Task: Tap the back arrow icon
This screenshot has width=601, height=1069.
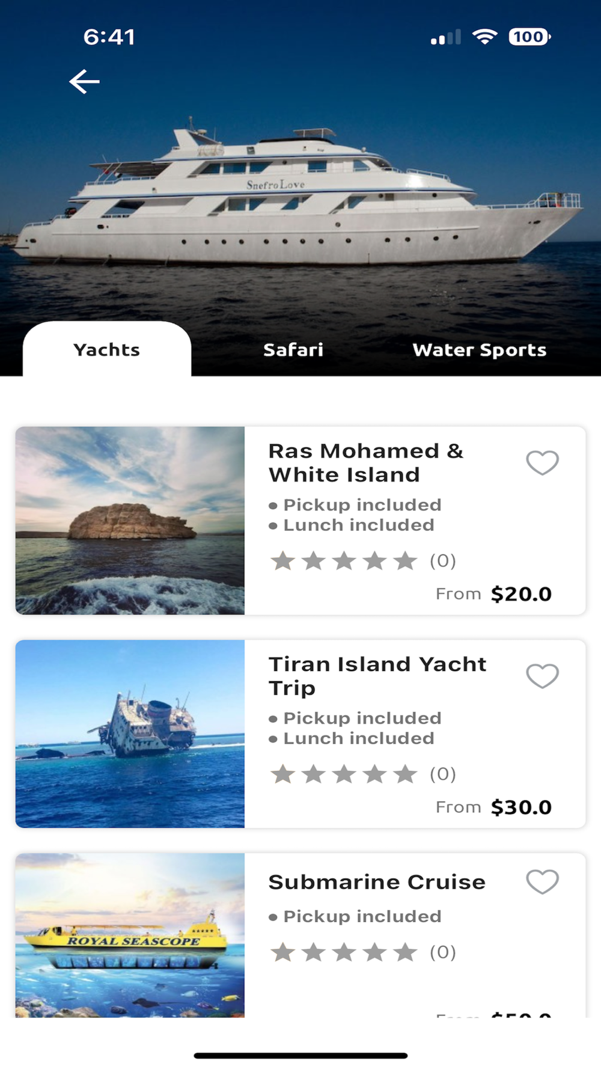Action: (x=84, y=82)
